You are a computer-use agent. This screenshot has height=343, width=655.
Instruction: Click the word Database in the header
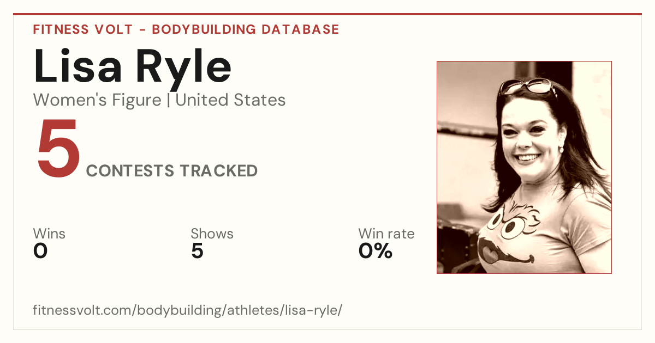coord(301,29)
